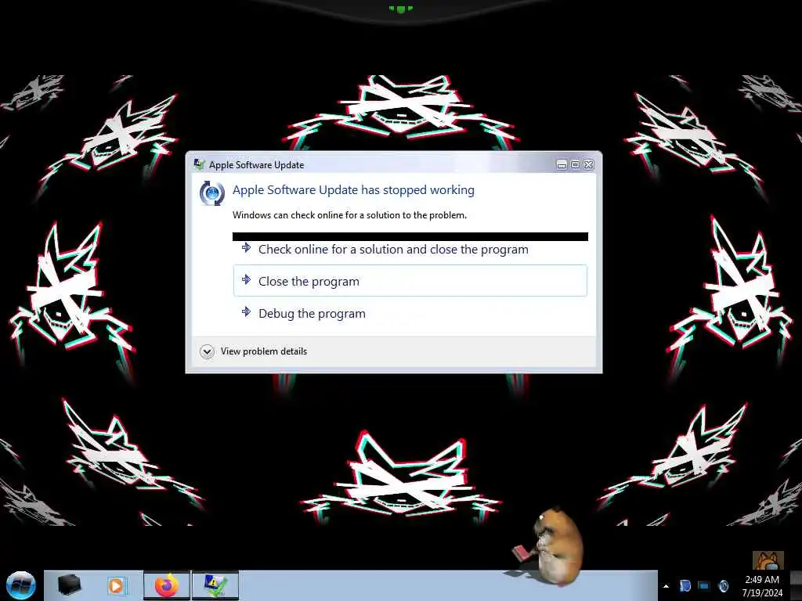Open the Windows Start menu orb

click(21, 585)
